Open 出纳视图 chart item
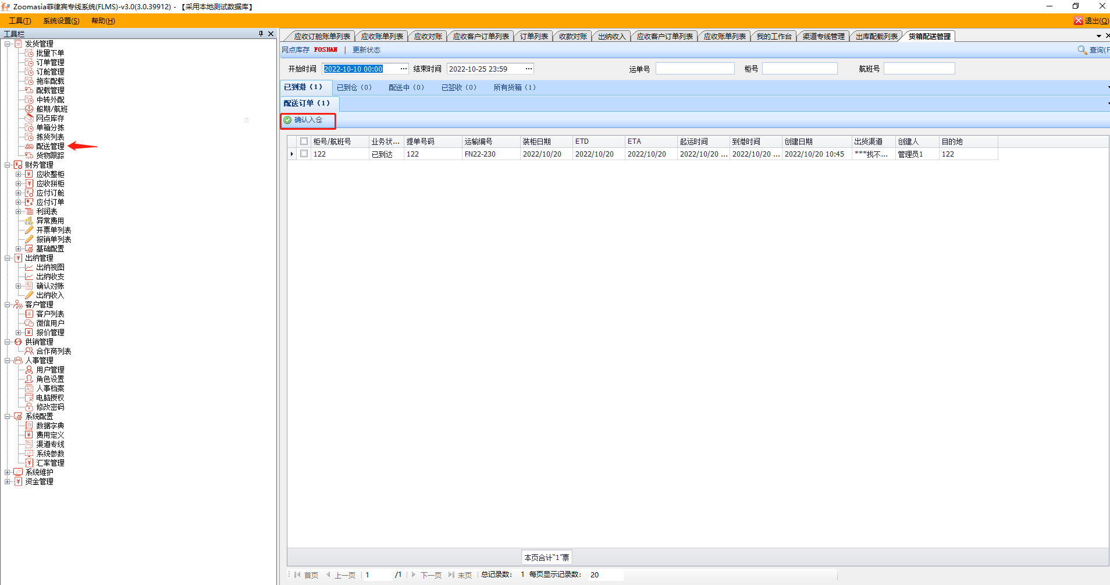Viewport: 1110px width, 585px height. [50, 267]
